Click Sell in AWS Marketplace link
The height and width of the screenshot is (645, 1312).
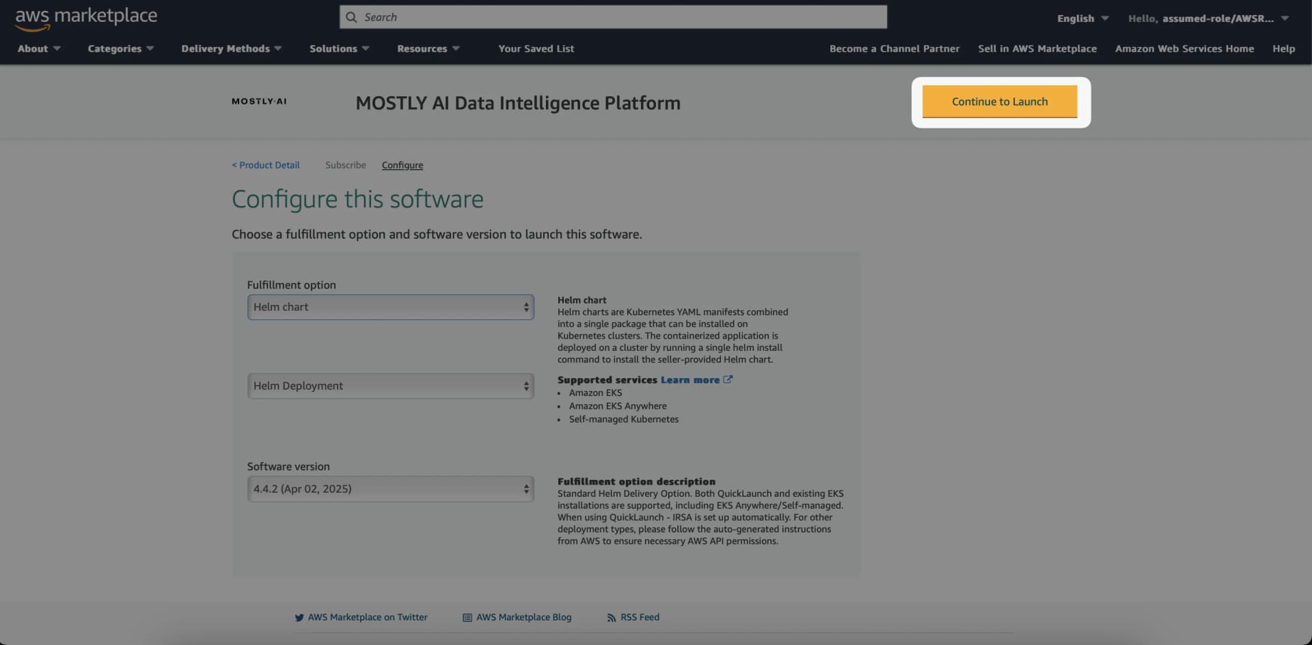(x=1037, y=48)
